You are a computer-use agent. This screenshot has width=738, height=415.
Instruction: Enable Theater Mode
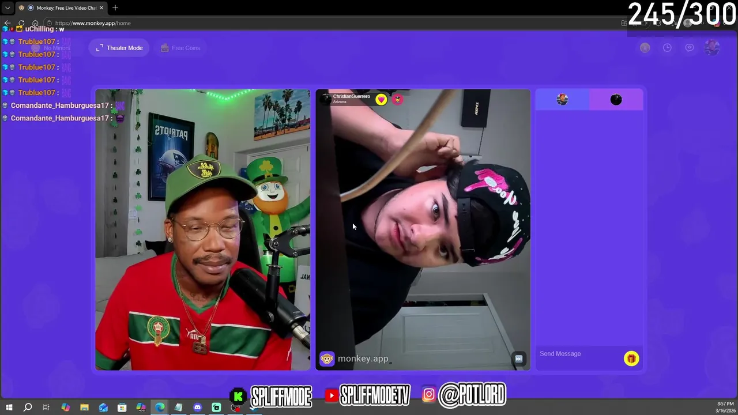tap(119, 48)
